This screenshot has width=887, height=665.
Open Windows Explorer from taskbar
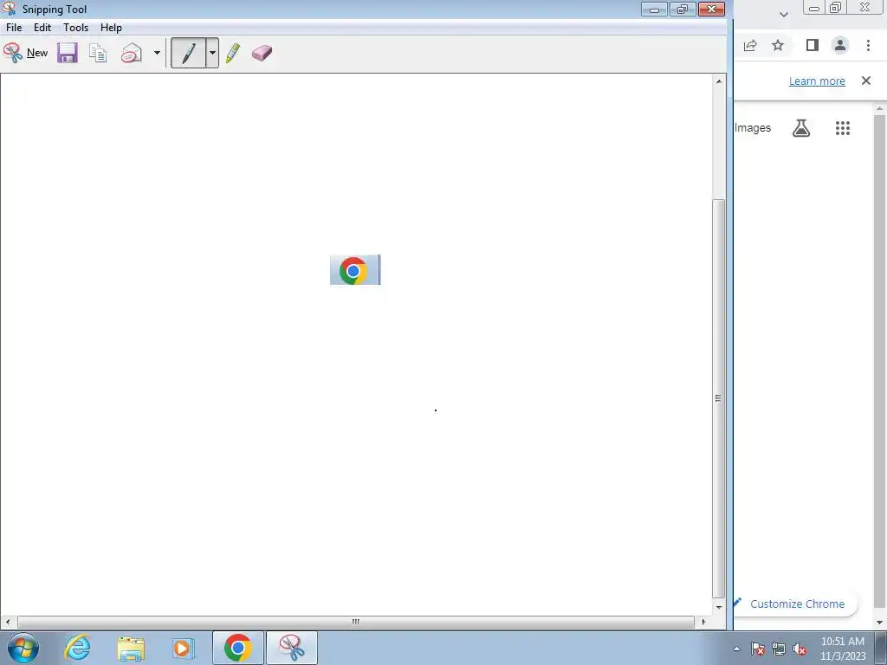point(131,648)
